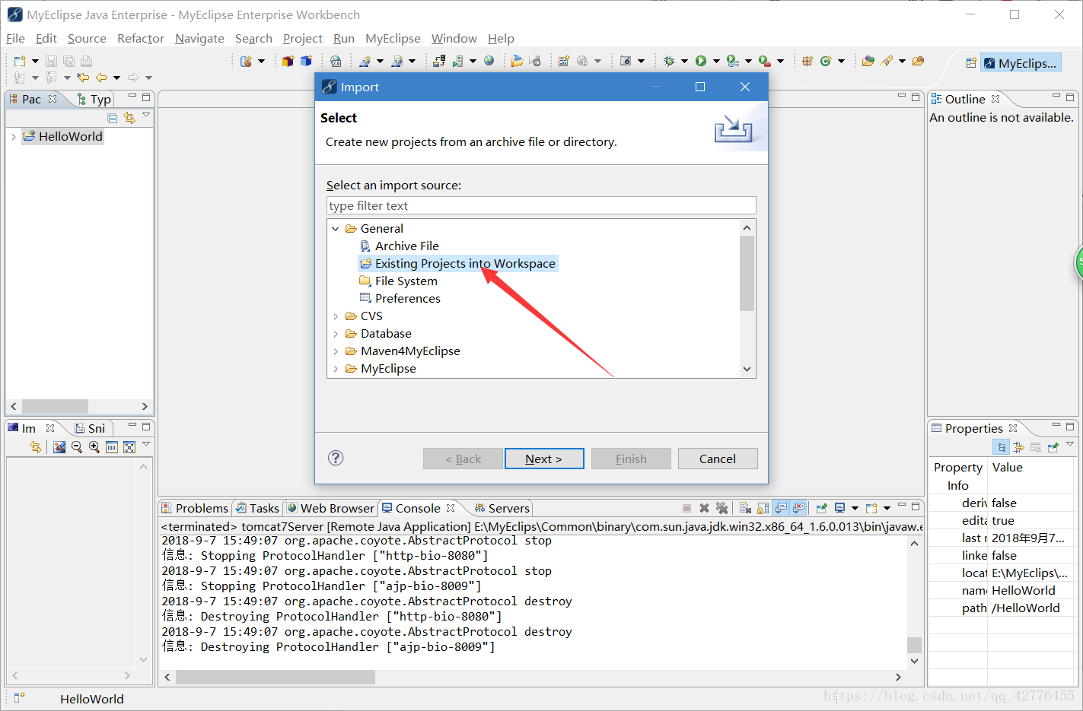Viewport: 1083px width, 711px height.
Task: Click the New Java Package icon
Action: [807, 61]
